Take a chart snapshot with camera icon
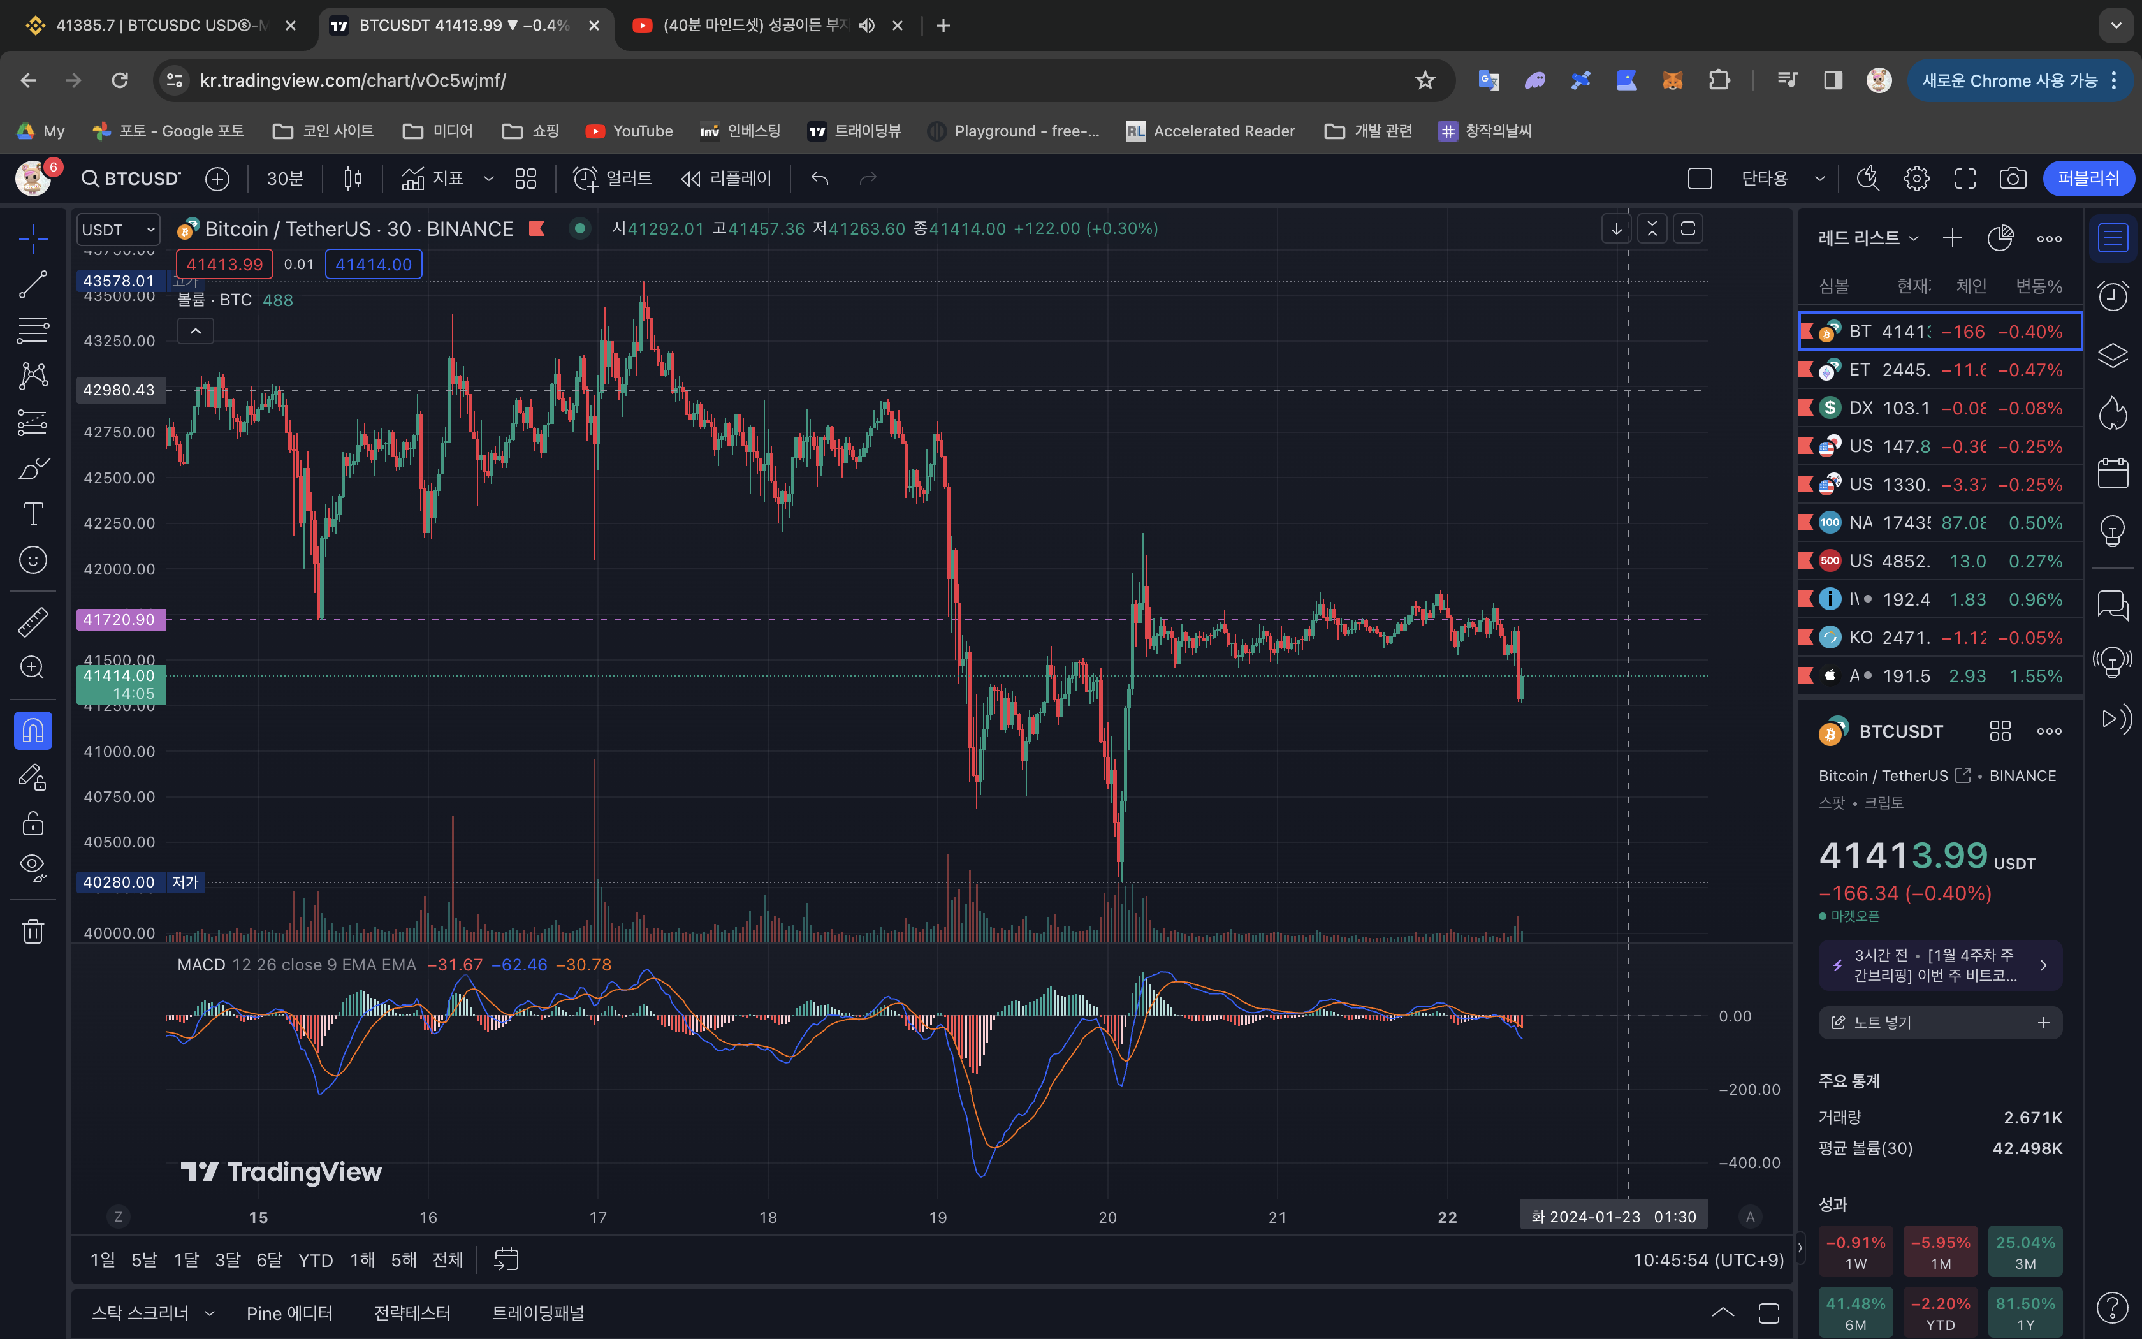The width and height of the screenshot is (2142, 1339). [x=2013, y=179]
